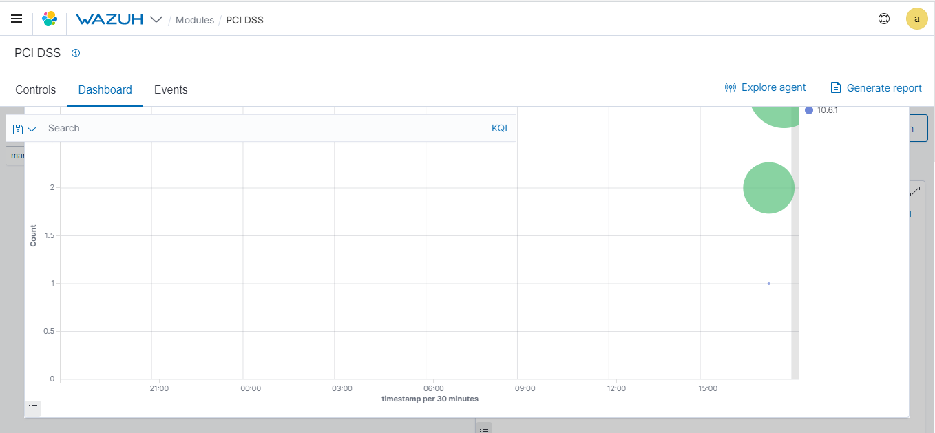
Task: Open the Events tab
Action: (171, 89)
